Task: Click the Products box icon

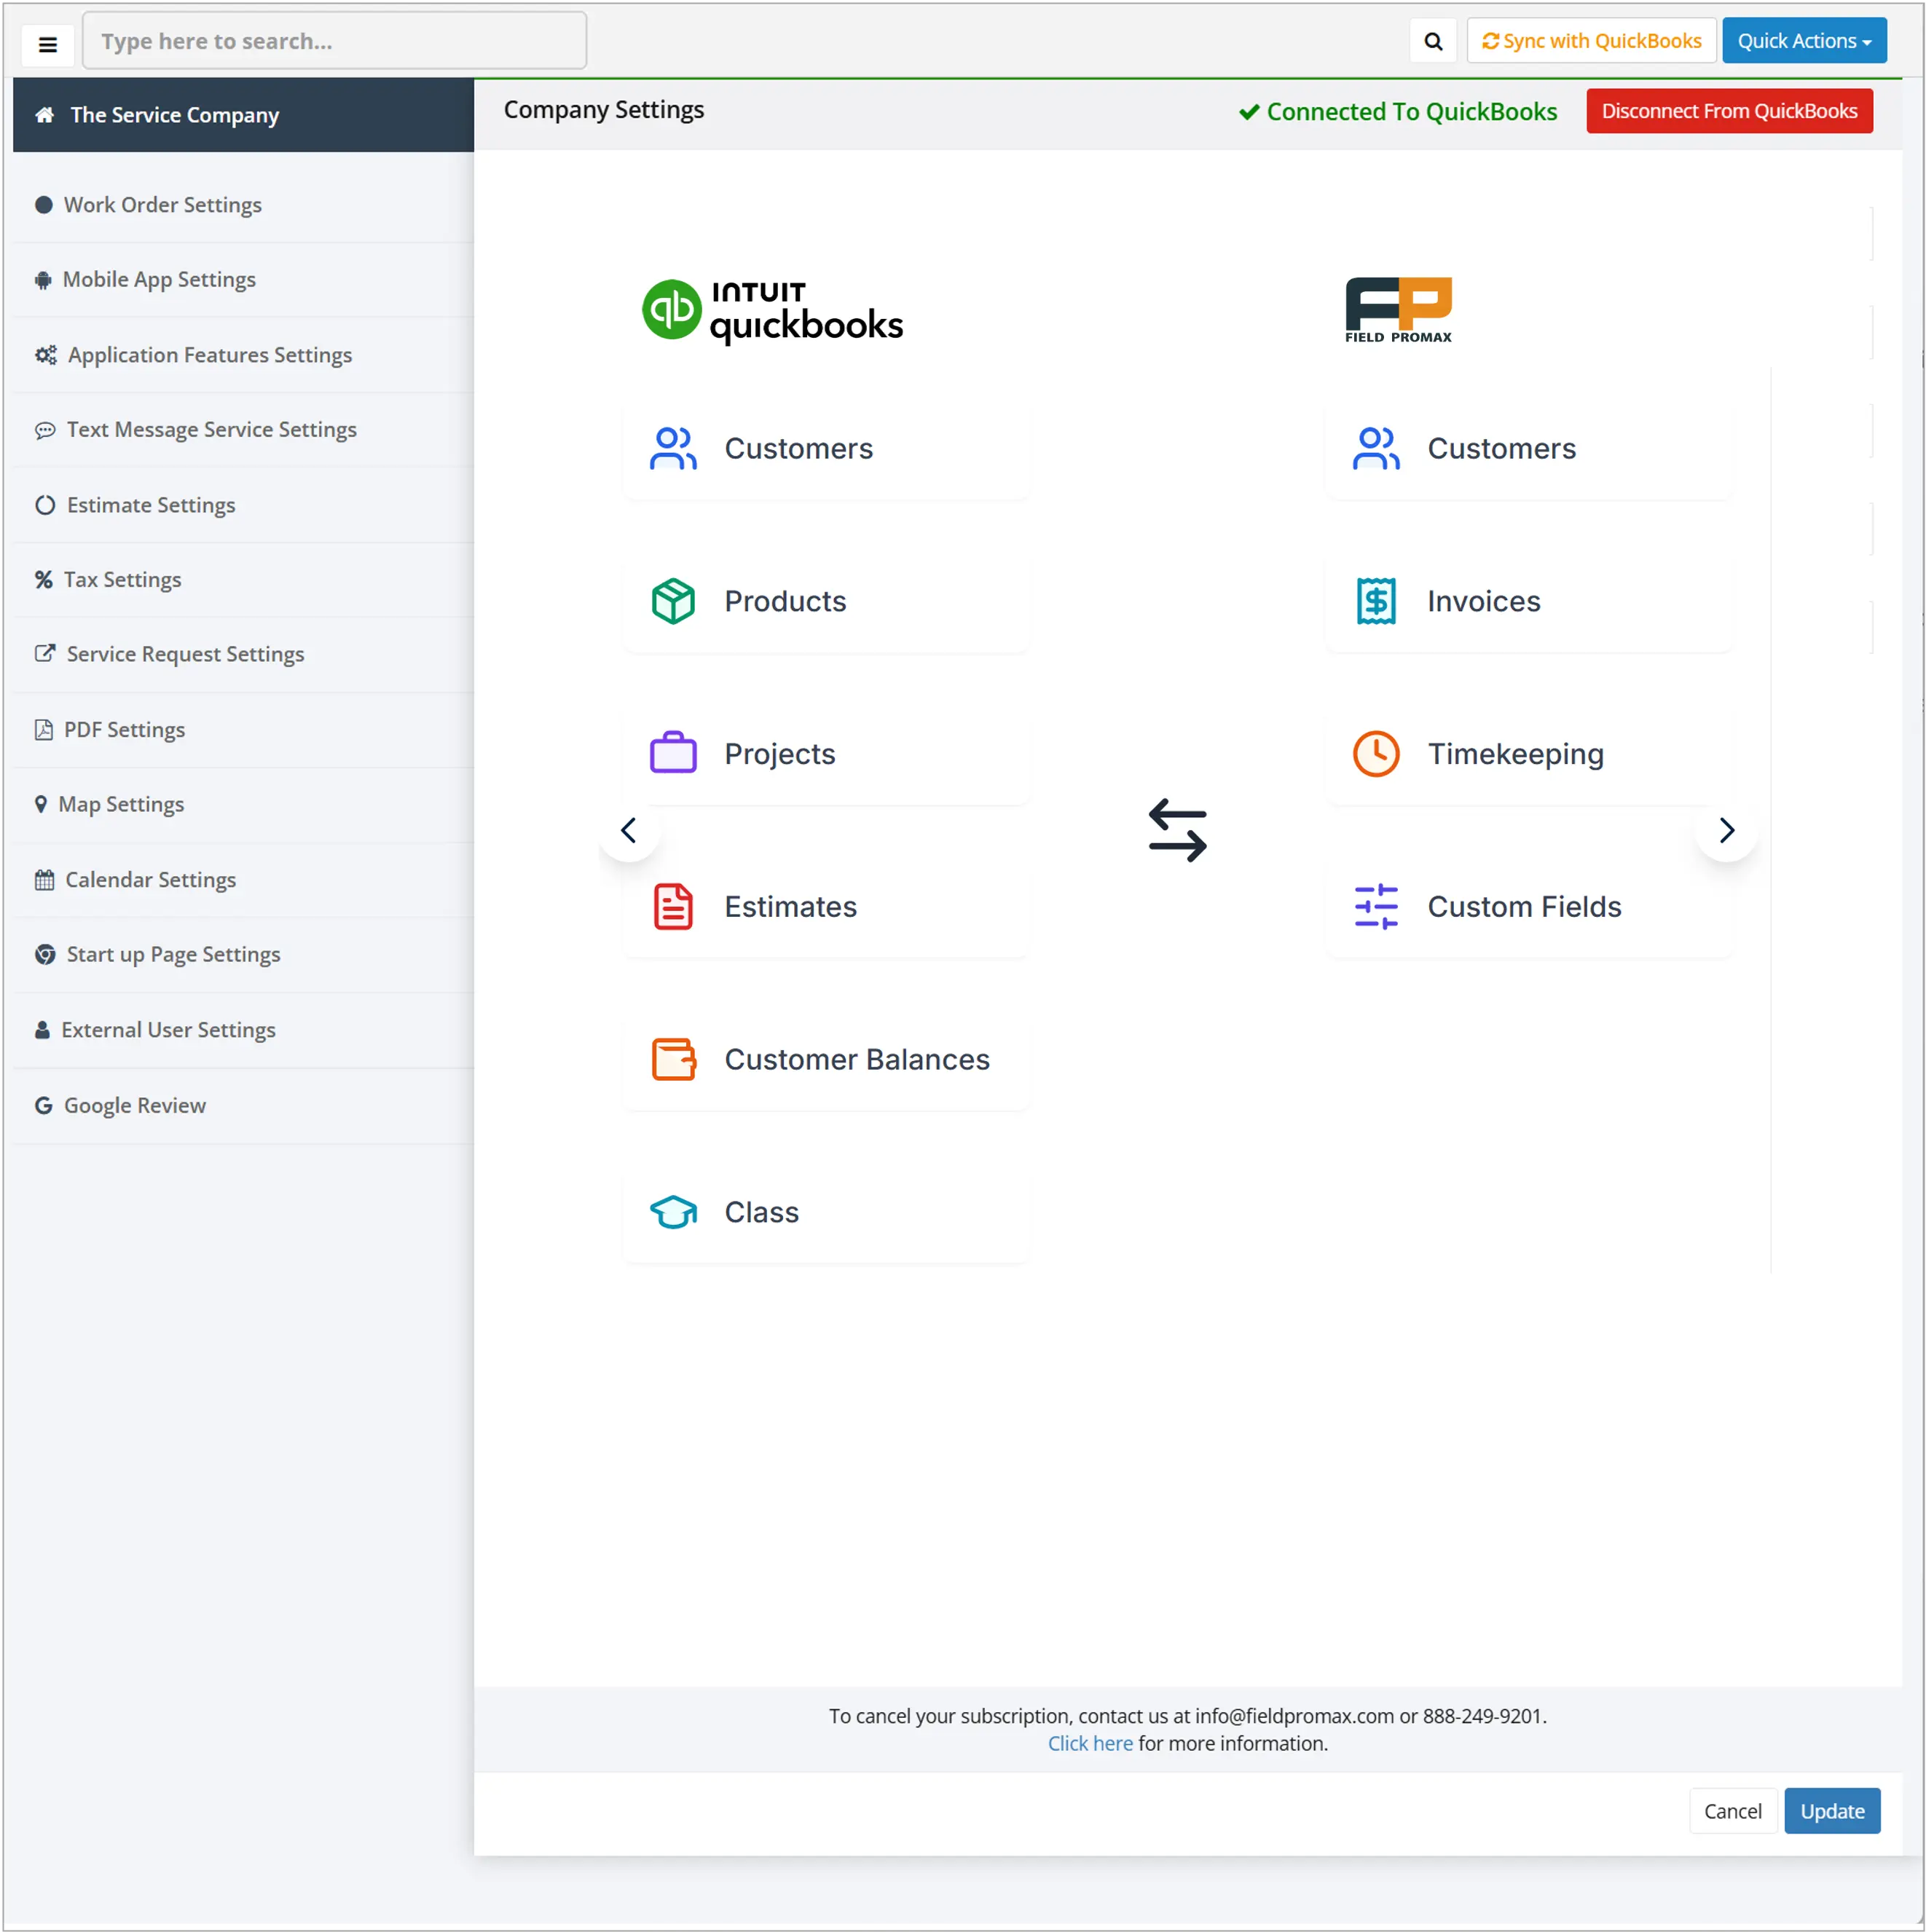Action: point(673,602)
